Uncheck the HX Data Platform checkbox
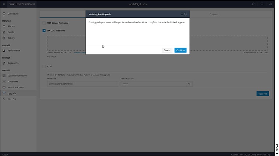 [x=44, y=31]
